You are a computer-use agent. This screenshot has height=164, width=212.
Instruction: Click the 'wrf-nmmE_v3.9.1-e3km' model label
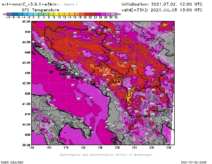pos(29,4)
